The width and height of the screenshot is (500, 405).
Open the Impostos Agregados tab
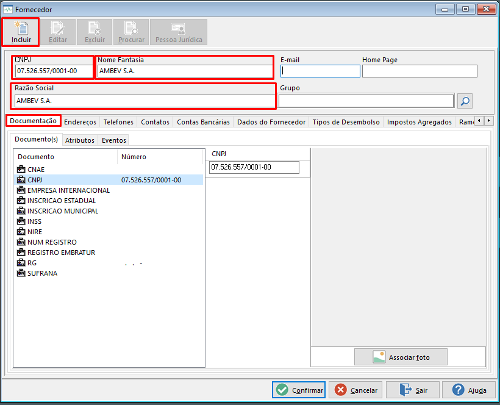pos(420,122)
